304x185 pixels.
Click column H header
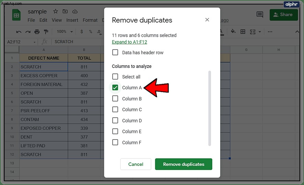coord(279,50)
